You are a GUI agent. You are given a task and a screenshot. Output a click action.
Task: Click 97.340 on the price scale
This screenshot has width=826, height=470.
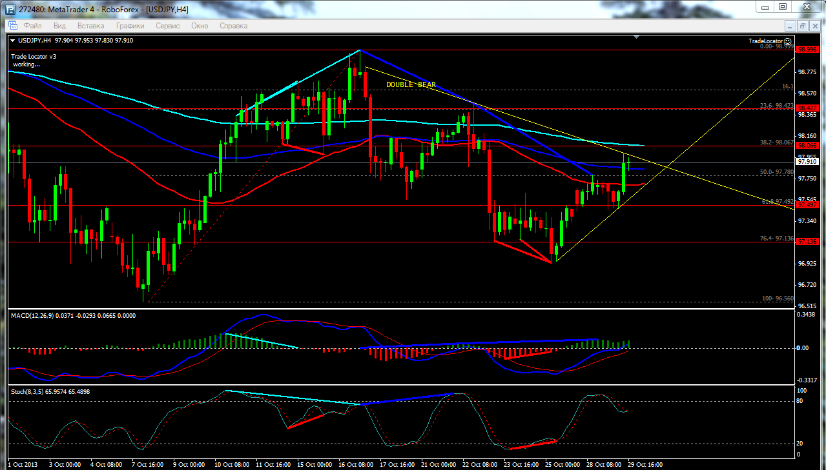coord(807,221)
